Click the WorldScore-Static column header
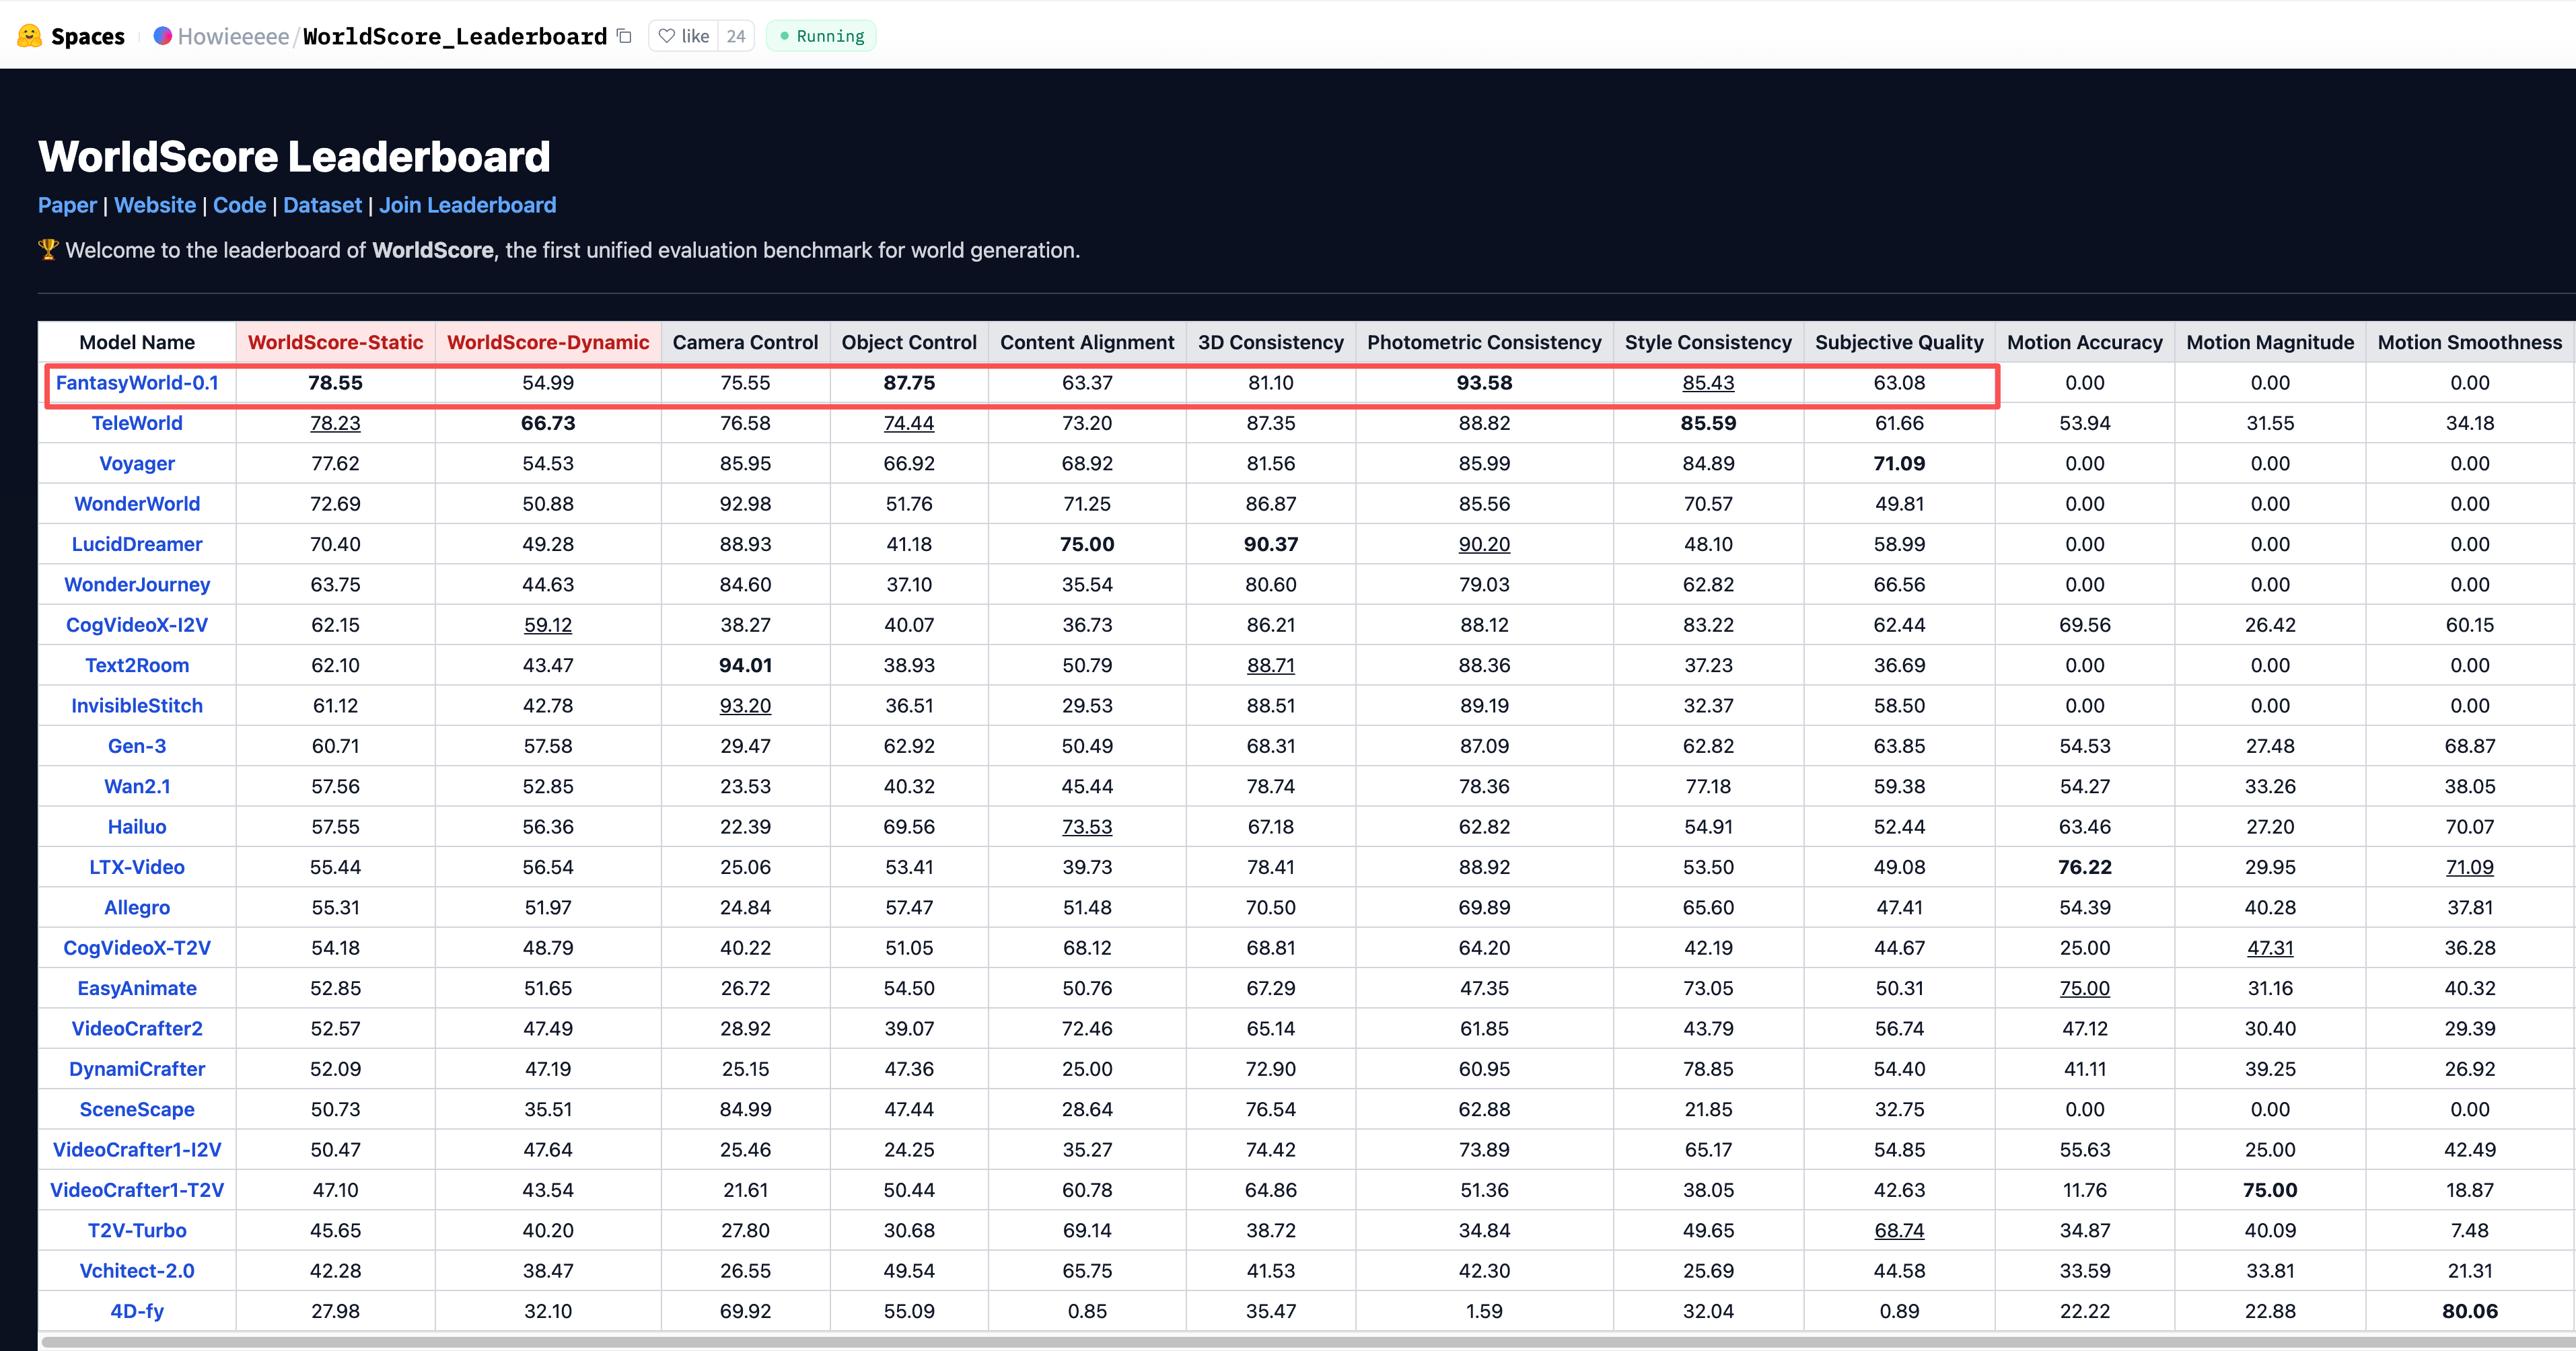Image resolution: width=2576 pixels, height=1351 pixels. pyautogui.click(x=335, y=342)
